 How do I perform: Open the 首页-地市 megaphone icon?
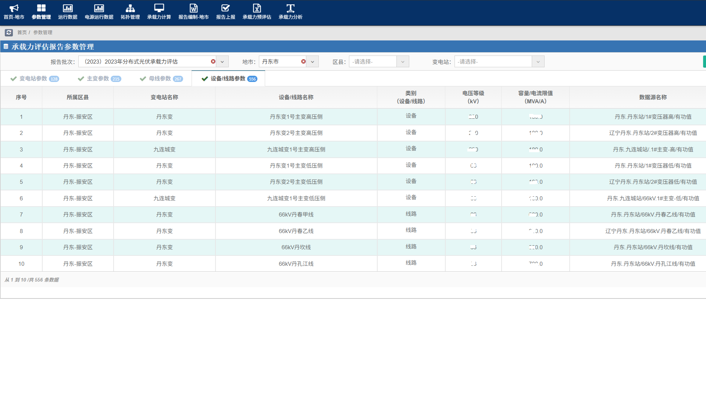(14, 8)
